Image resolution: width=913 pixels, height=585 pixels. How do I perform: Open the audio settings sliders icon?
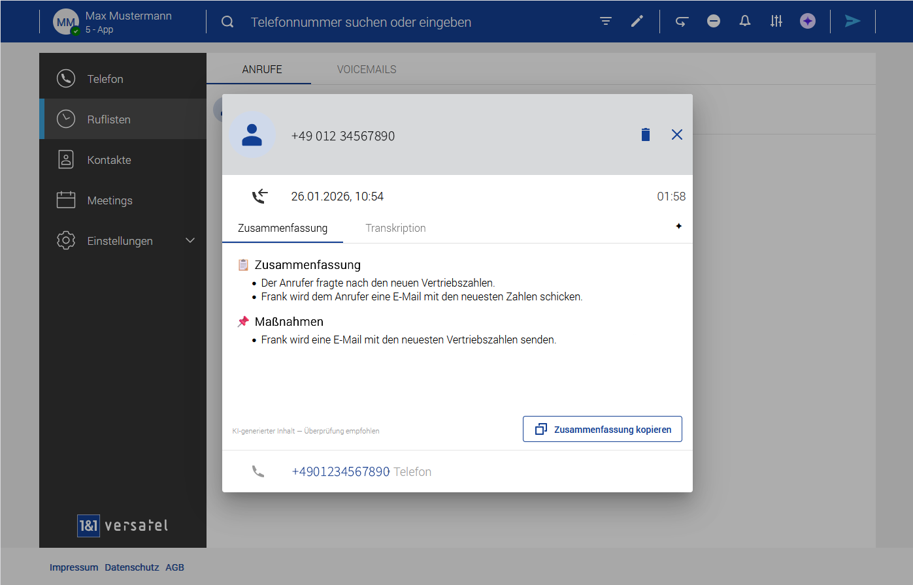(776, 22)
